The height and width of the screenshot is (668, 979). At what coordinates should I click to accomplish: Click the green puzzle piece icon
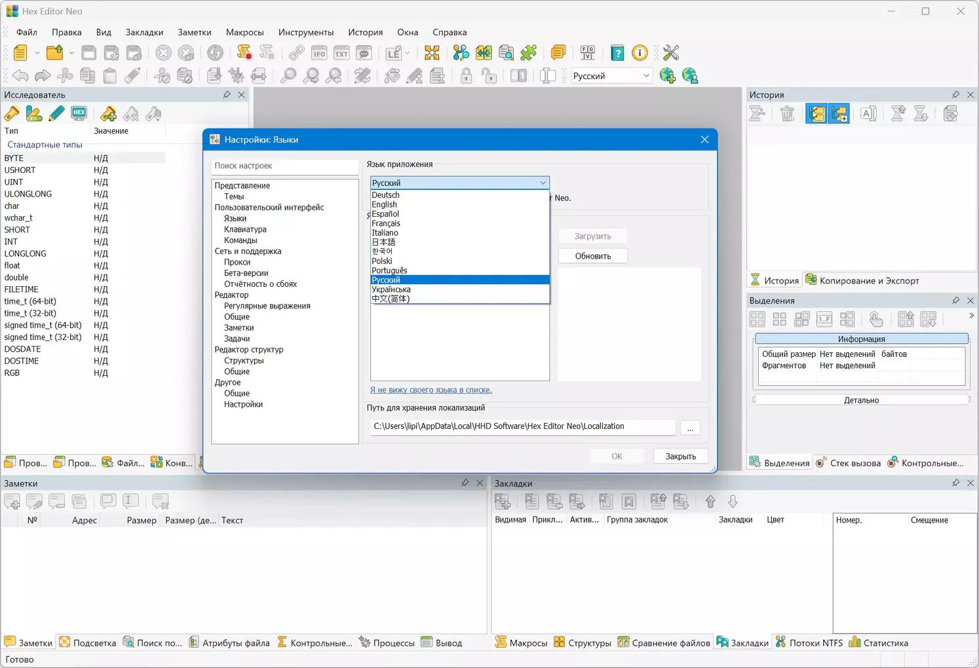(x=529, y=53)
